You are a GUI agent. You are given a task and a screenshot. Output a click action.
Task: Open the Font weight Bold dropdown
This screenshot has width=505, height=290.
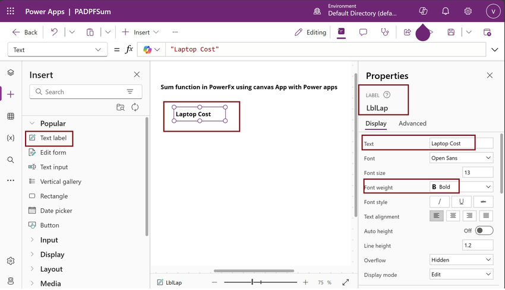[x=461, y=187]
